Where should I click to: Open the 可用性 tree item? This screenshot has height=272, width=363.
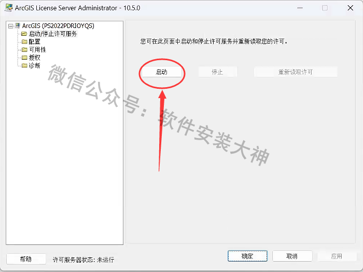click(x=37, y=50)
